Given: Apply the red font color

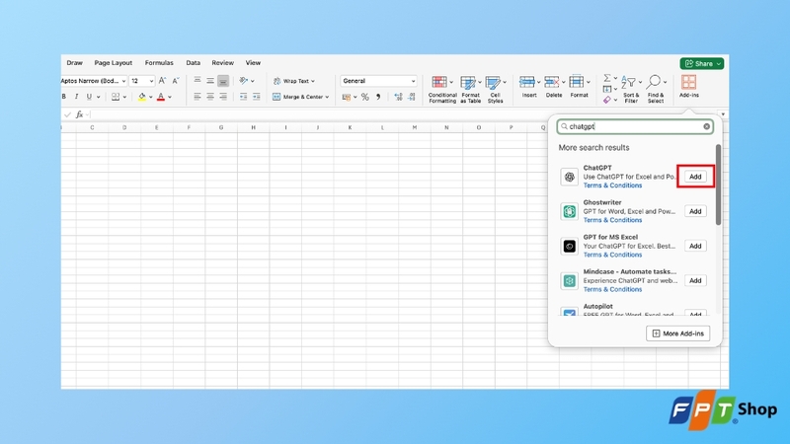Looking at the screenshot, I should pos(161,97).
